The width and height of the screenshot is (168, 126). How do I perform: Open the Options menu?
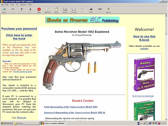(x=23, y=4)
